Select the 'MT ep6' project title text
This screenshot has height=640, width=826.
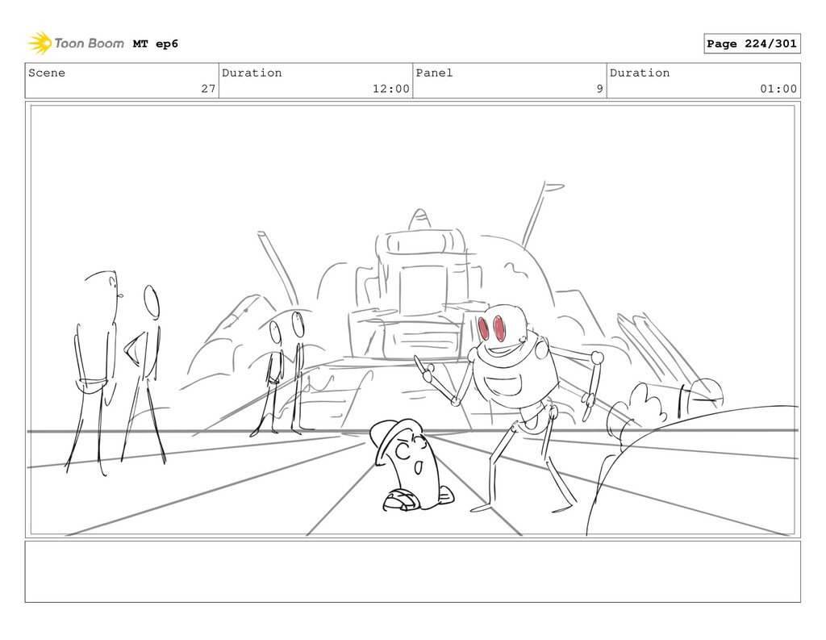[156, 44]
